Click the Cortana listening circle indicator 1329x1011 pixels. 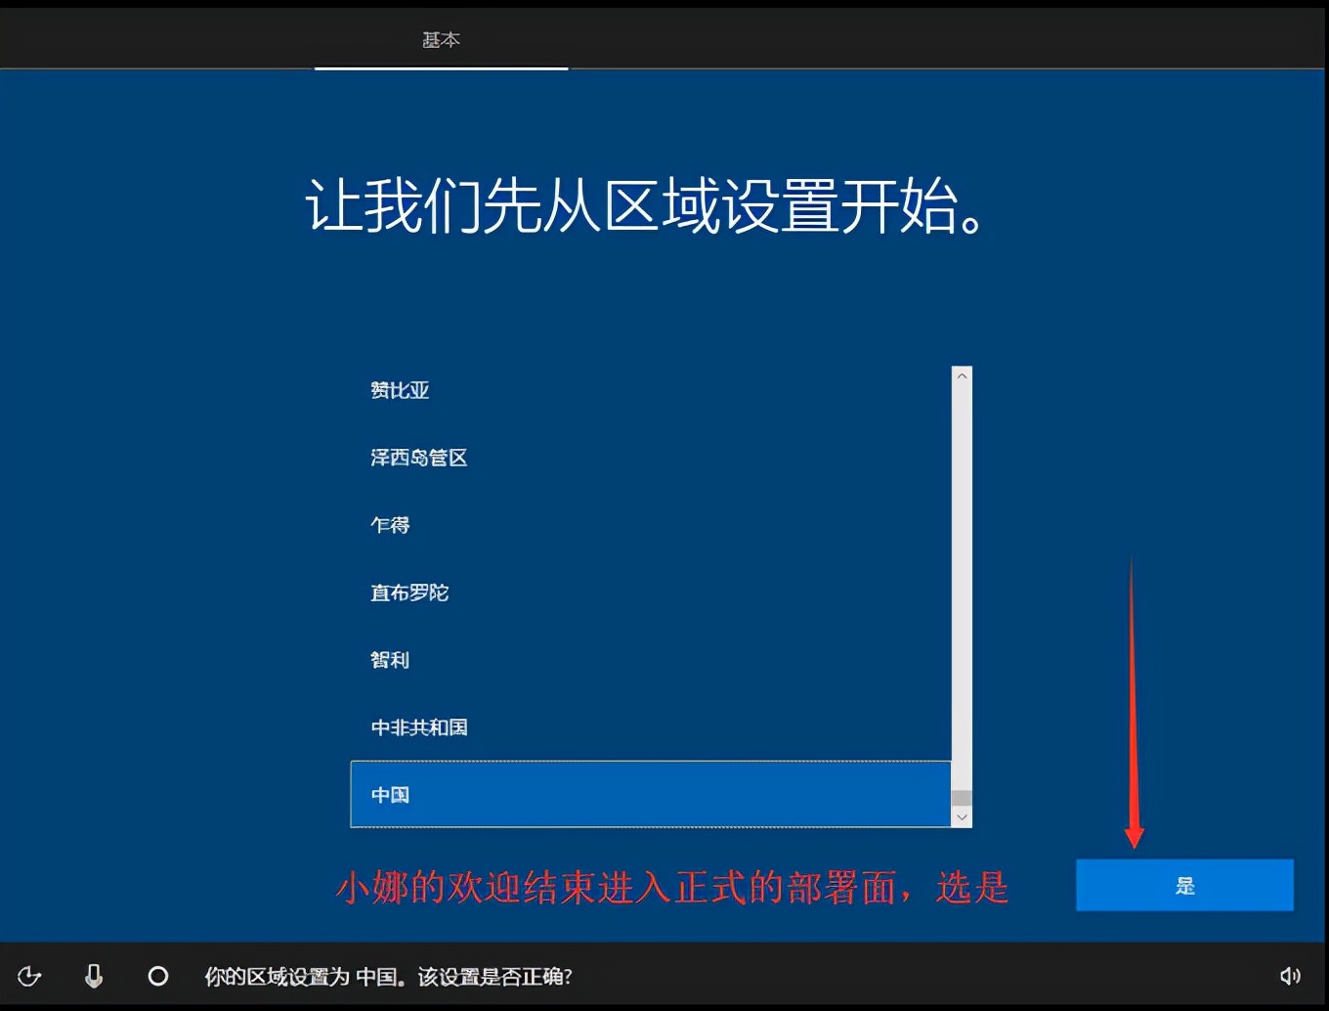click(157, 976)
